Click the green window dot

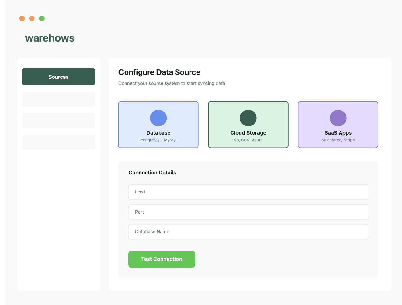(x=42, y=18)
